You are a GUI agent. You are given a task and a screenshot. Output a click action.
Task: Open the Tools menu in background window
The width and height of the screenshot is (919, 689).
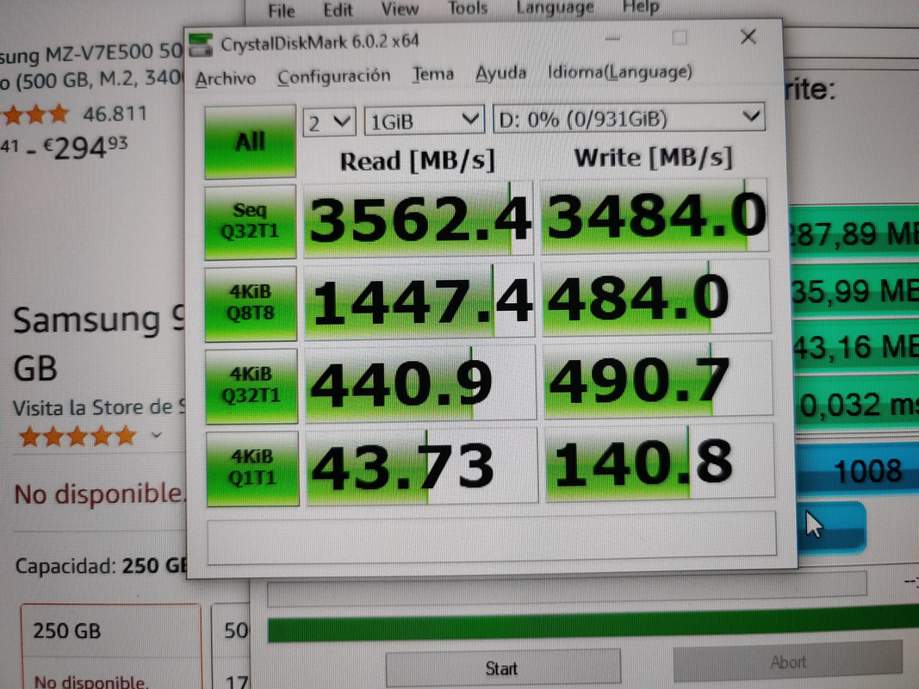[468, 9]
